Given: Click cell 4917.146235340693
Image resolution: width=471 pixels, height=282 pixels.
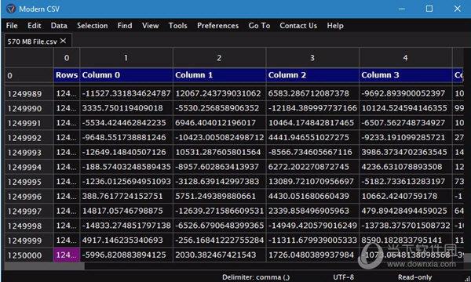Looking at the screenshot, I should (126, 240).
